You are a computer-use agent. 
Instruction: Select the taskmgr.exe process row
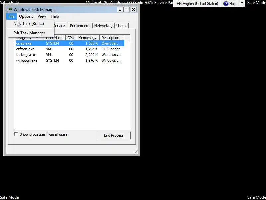(x=70, y=55)
